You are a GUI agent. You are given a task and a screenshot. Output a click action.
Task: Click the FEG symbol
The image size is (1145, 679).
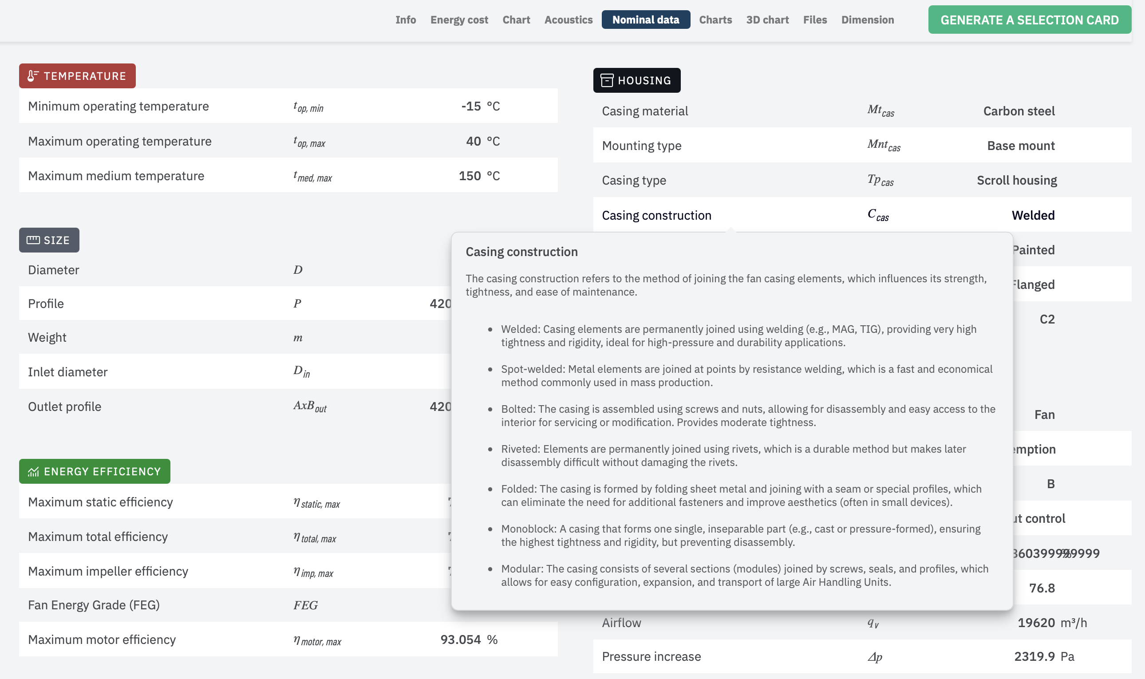click(305, 606)
